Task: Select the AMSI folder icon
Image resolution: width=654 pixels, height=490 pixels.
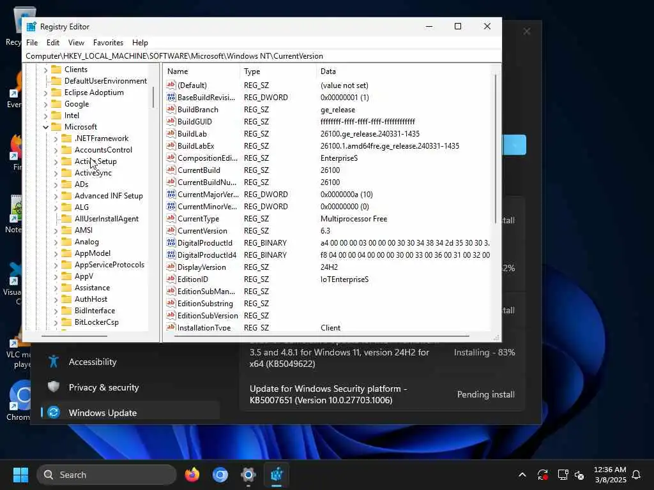Action: pyautogui.click(x=66, y=230)
